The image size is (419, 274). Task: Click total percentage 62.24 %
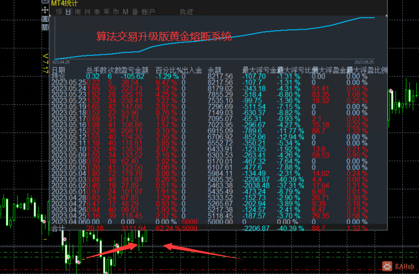click(168, 228)
